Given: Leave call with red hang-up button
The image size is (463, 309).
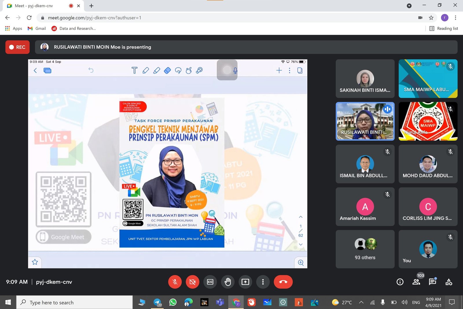Looking at the screenshot, I should (283, 282).
